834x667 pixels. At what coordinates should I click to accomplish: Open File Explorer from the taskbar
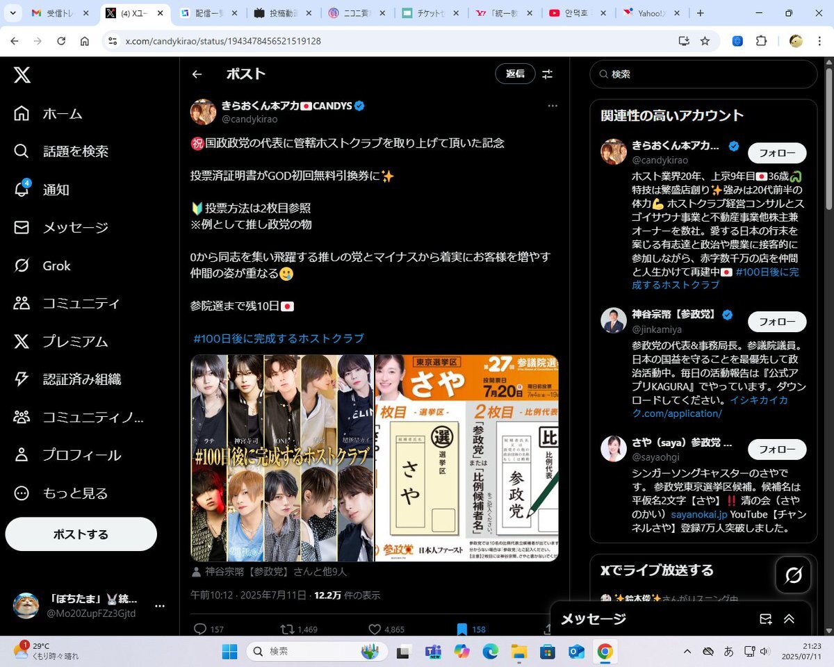tap(519, 651)
